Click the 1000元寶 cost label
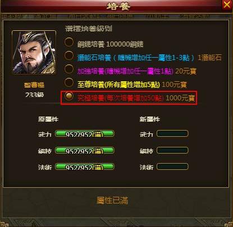Viewport: 233px width, 227px height. [180, 98]
